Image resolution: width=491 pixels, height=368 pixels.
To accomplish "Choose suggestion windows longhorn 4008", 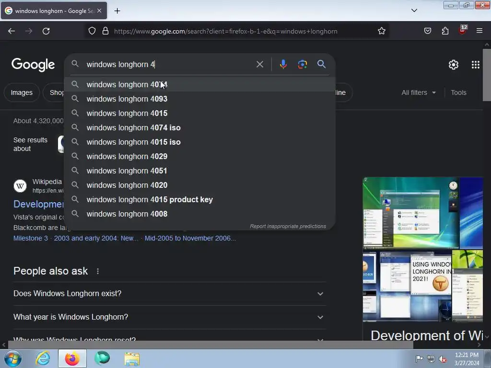I will pyautogui.click(x=200, y=214).
